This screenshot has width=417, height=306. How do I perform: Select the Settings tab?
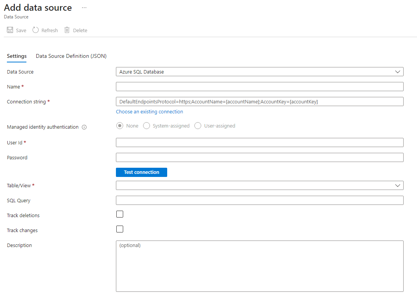[16, 56]
